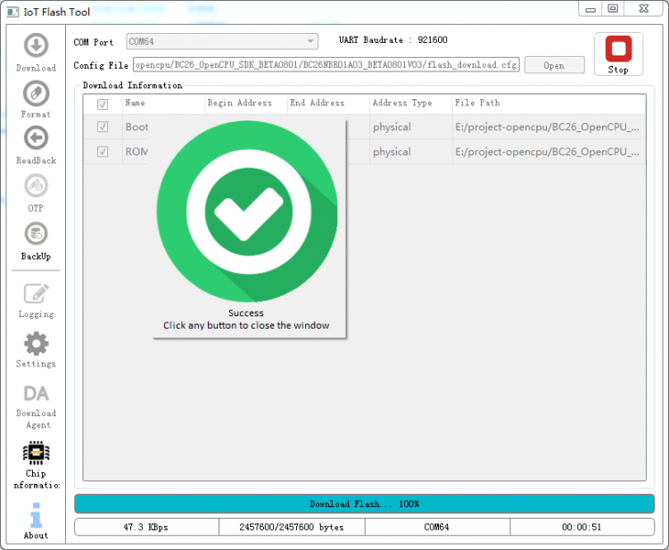
Task: Click the Download Flash progress bar
Action: [x=364, y=504]
